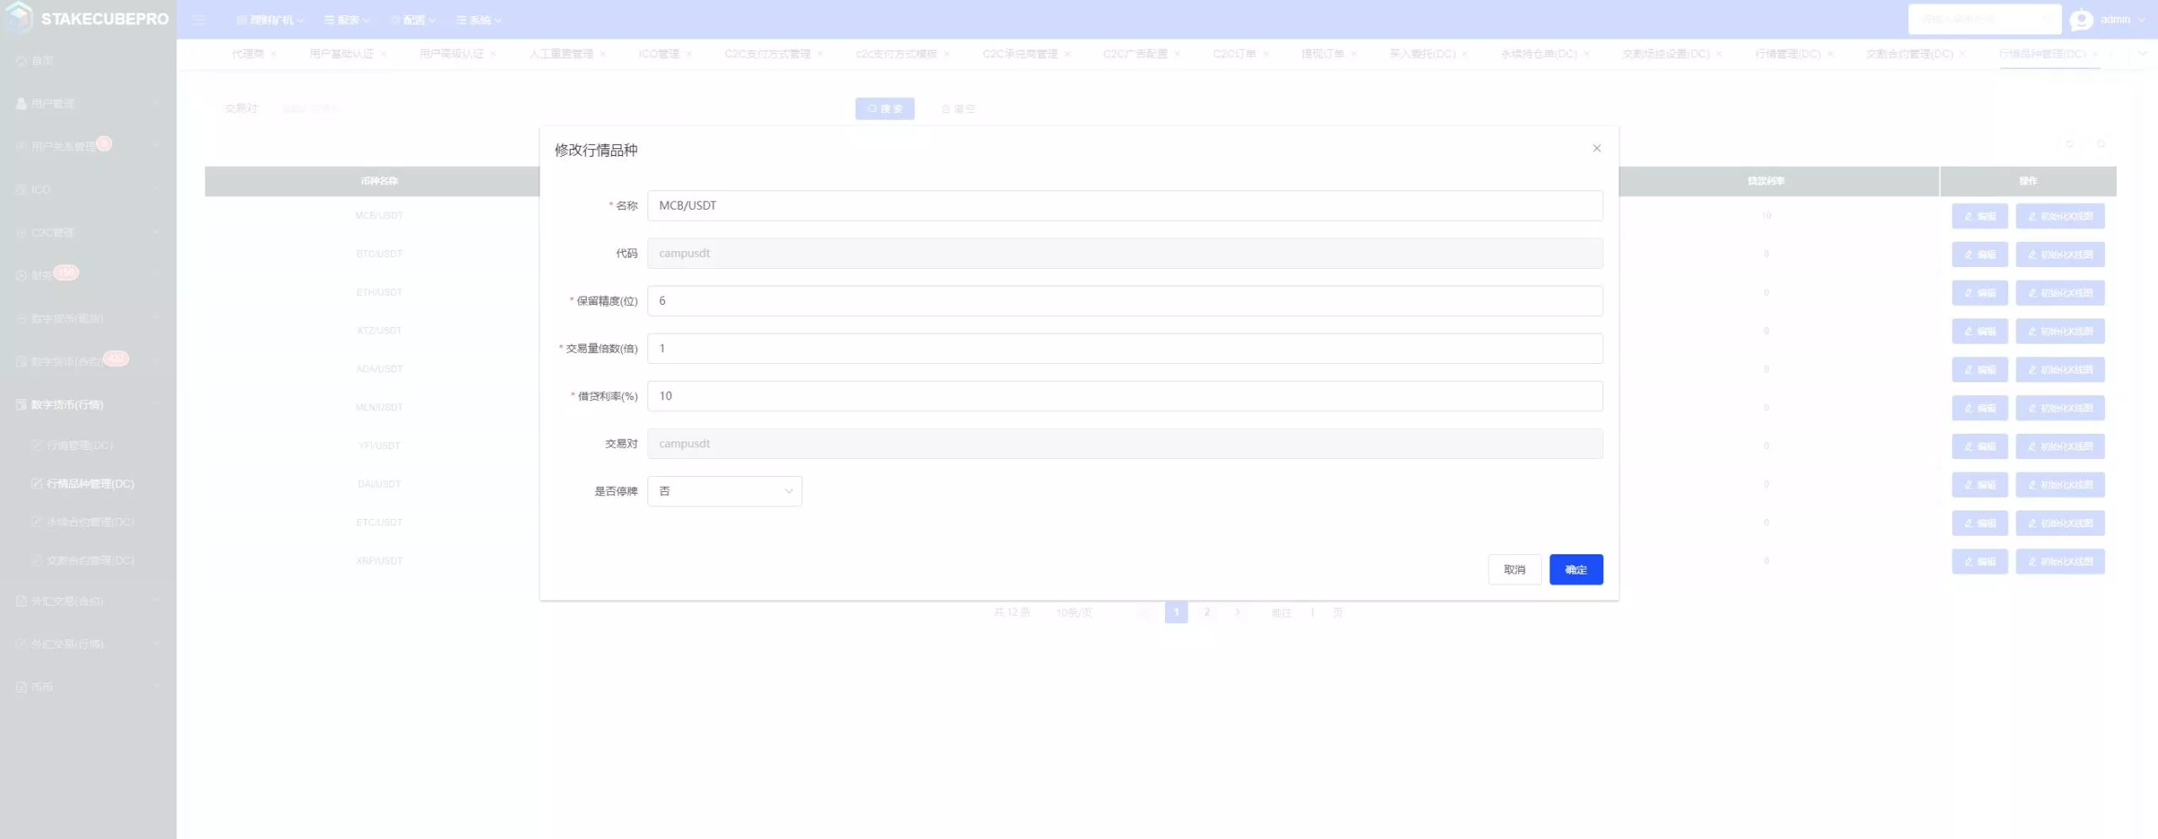Image resolution: width=2158 pixels, height=839 pixels.
Task: Click 编辑 for the MCB/USDT row
Action: 1979,216
